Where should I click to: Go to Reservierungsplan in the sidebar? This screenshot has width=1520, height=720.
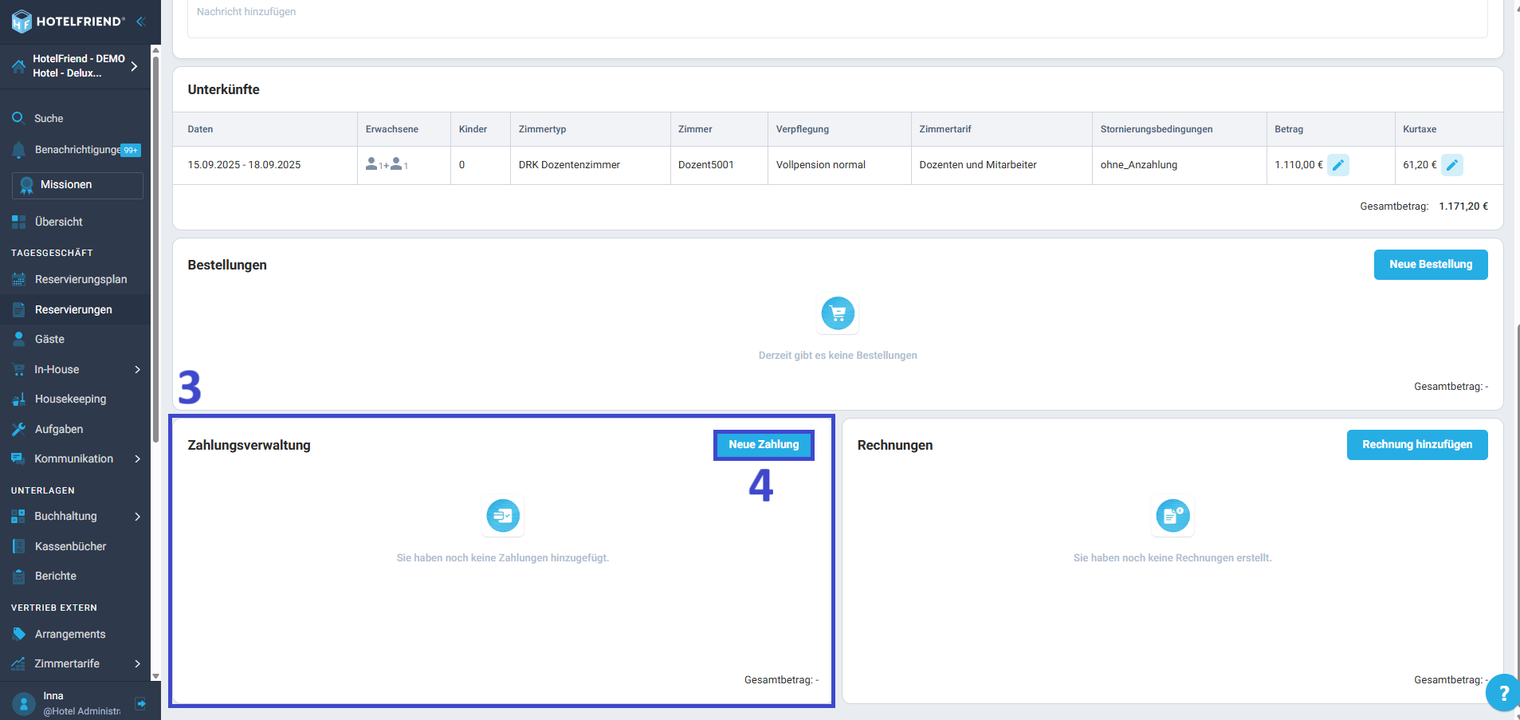[x=81, y=279]
